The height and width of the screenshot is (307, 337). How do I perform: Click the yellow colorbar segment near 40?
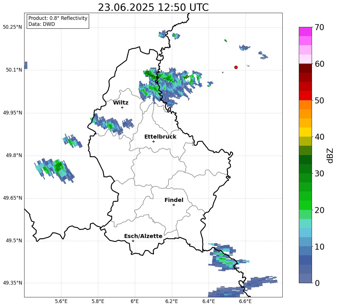[305, 132]
